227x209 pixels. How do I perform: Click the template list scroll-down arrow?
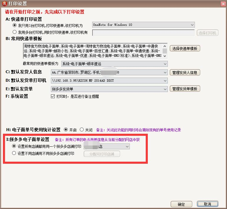pyautogui.click(x=165, y=56)
